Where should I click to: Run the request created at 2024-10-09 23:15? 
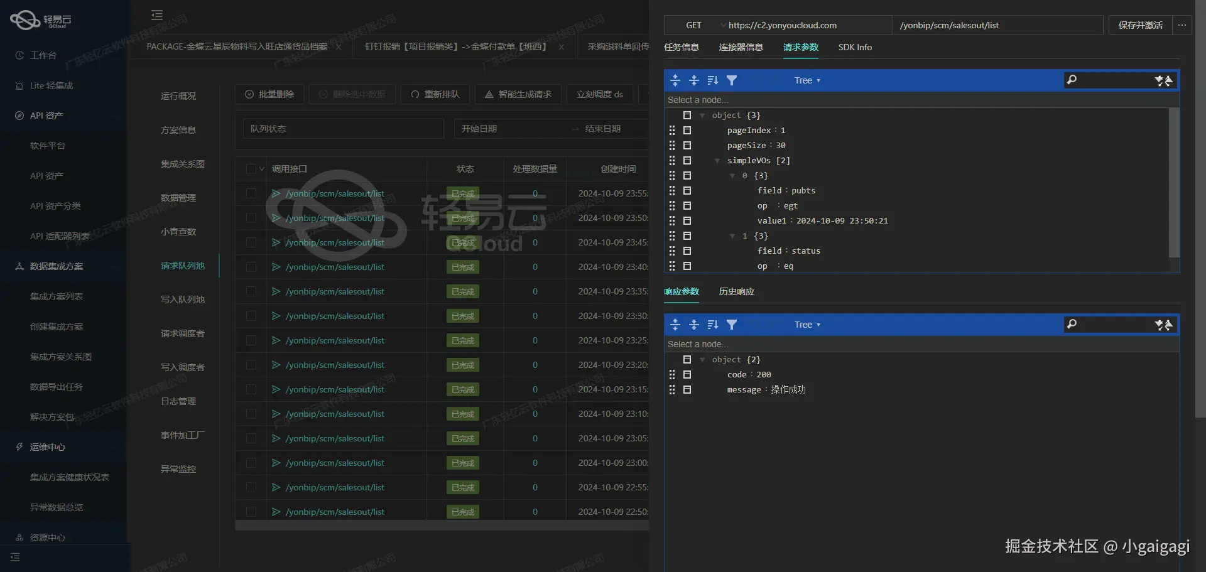[276, 389]
